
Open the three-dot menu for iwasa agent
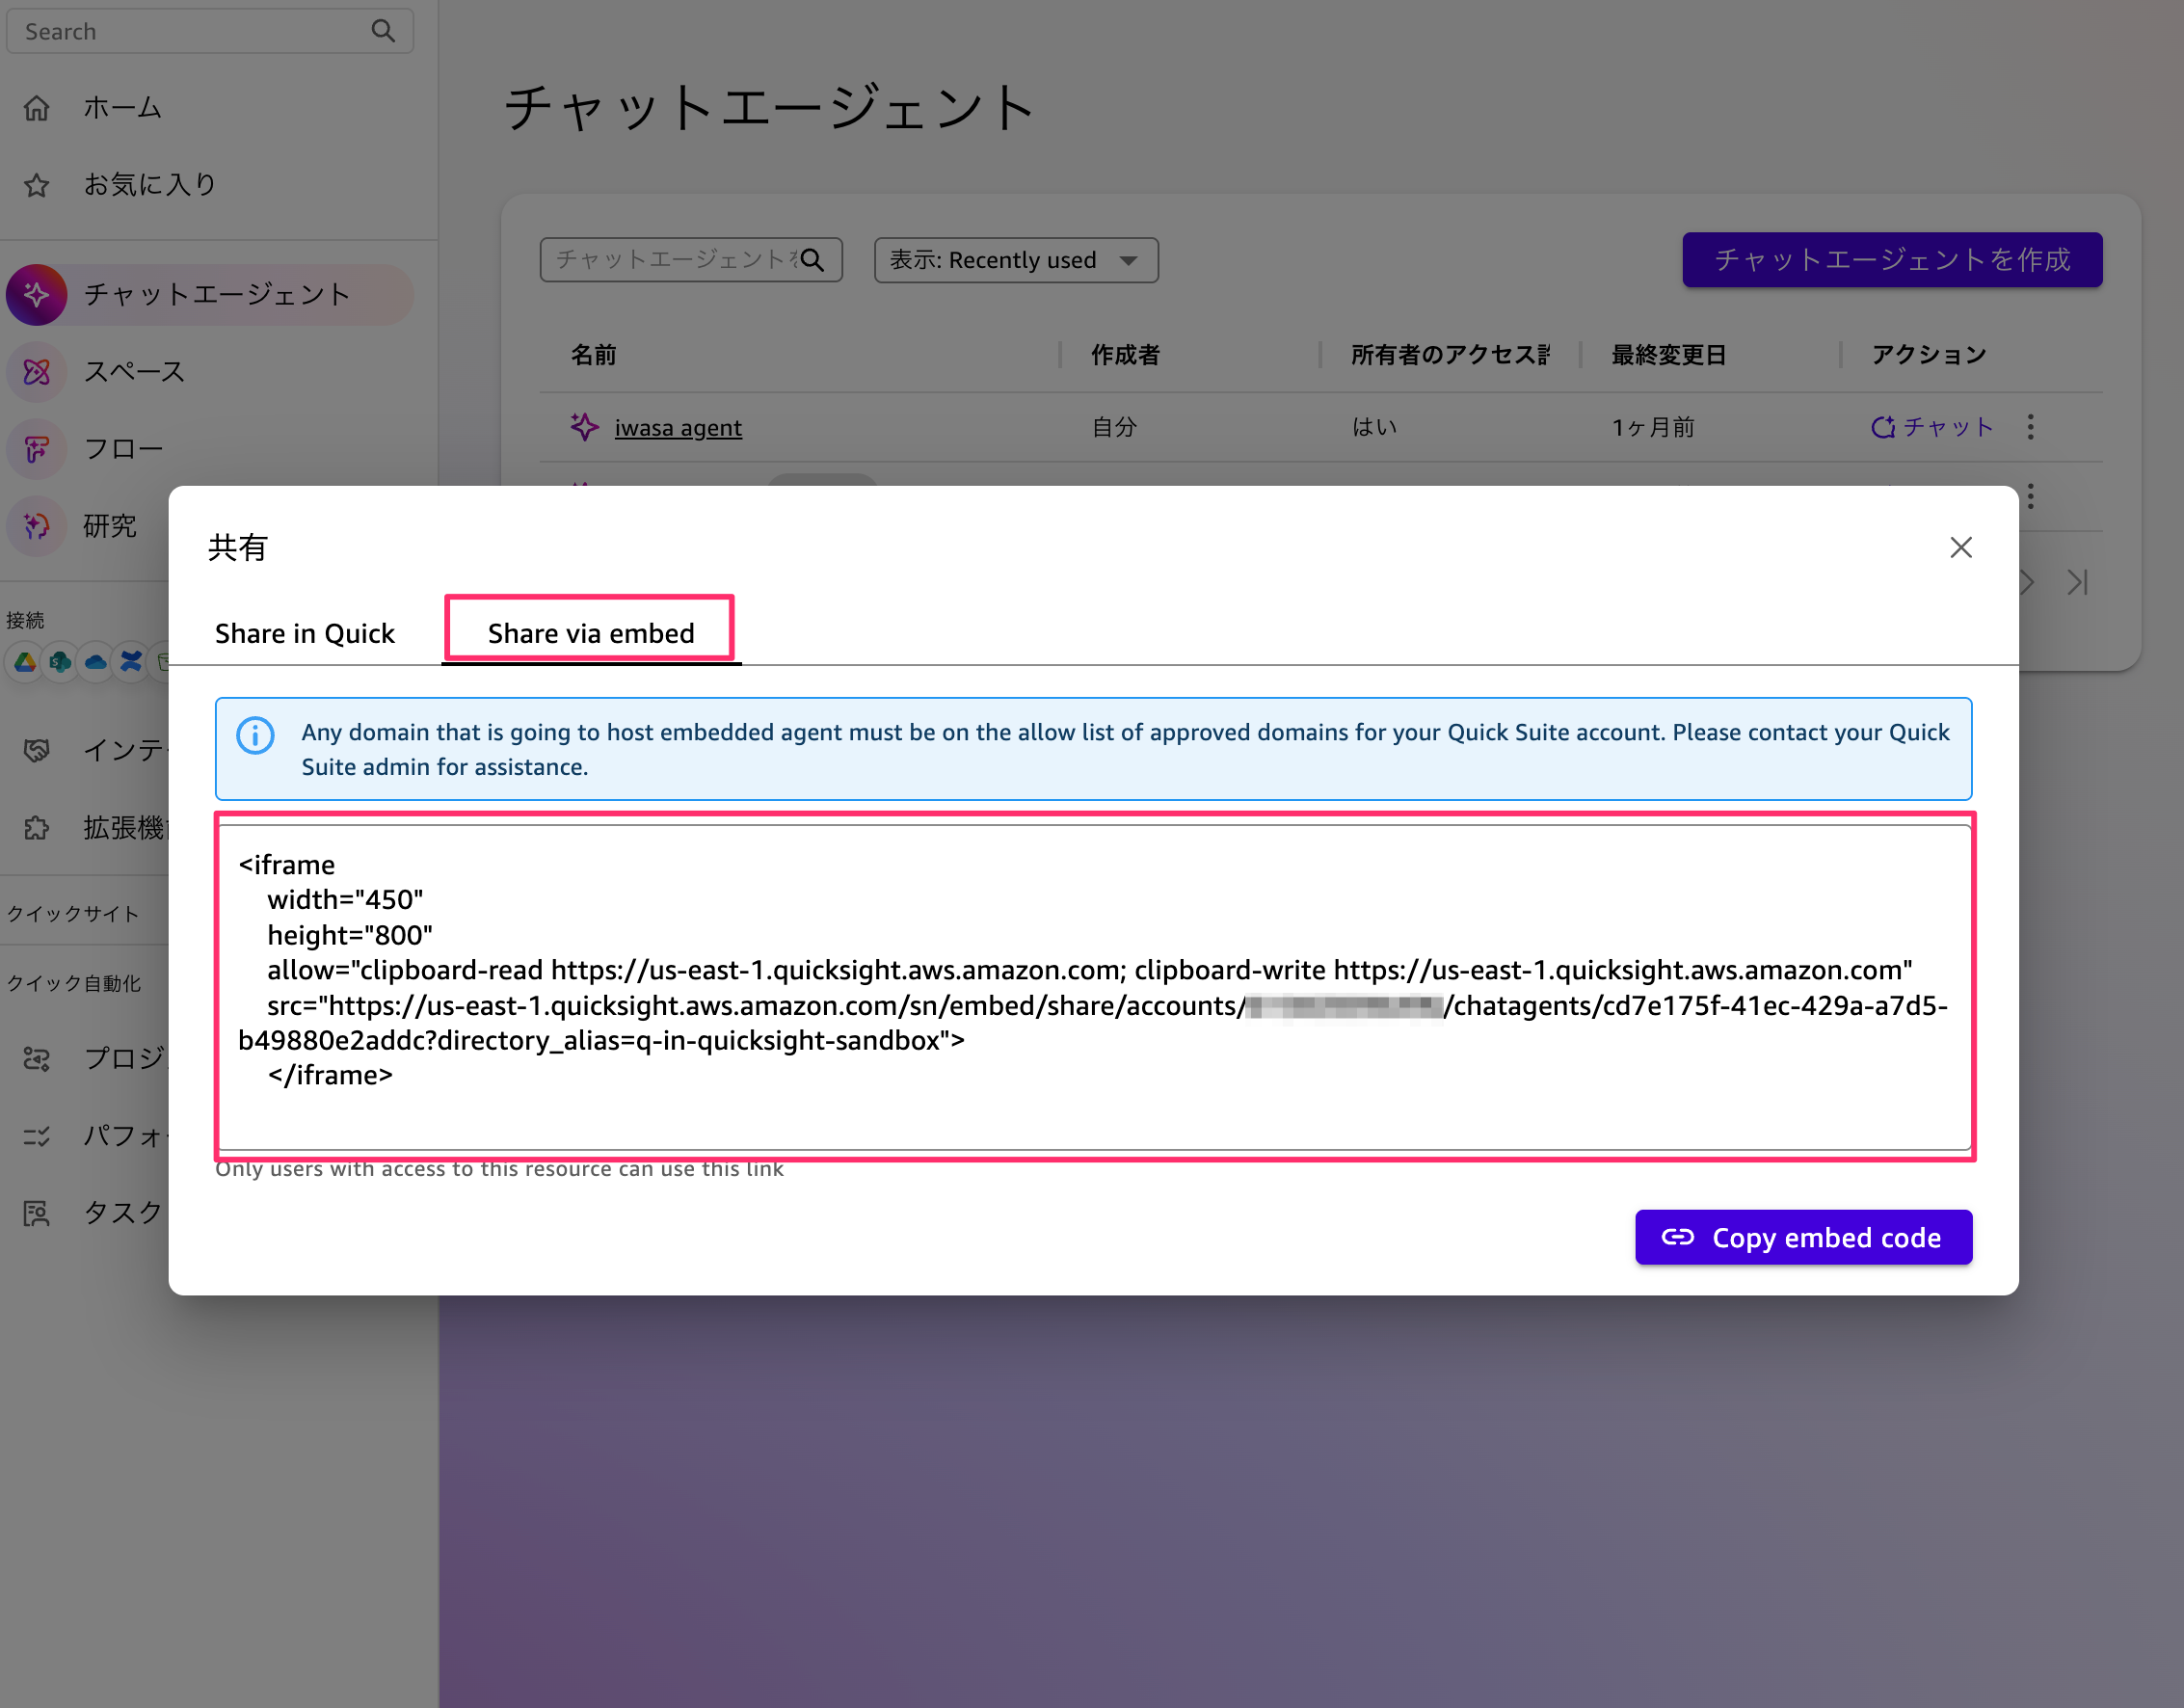click(x=2032, y=427)
